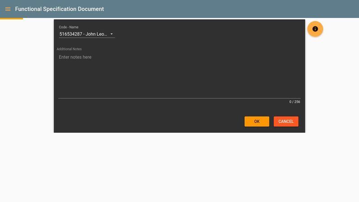
Task: Expand the Code - Name dropdown arrow
Action: (x=112, y=34)
